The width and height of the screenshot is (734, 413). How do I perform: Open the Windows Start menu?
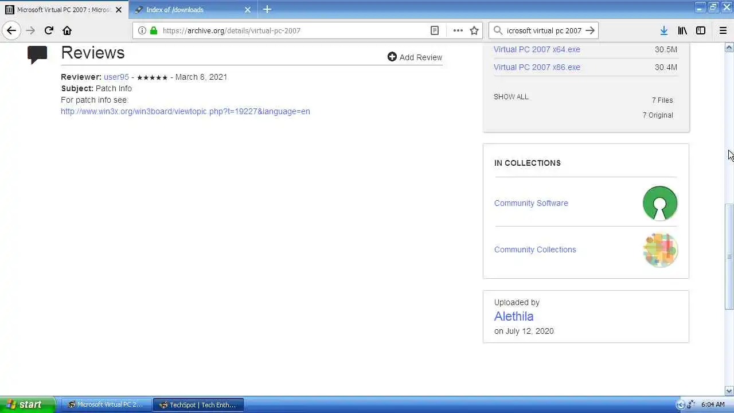(x=28, y=404)
